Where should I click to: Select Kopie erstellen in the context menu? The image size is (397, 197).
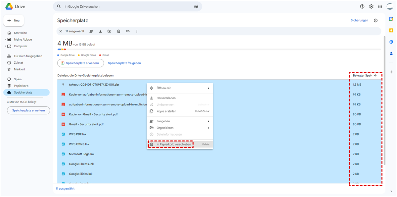(166, 111)
